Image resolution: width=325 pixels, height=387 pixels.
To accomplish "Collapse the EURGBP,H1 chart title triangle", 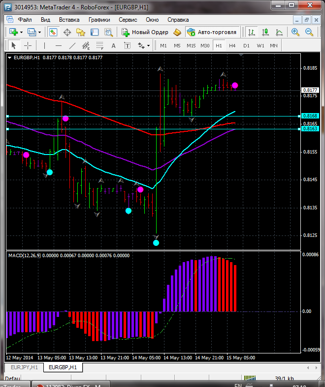I will 10,58.
